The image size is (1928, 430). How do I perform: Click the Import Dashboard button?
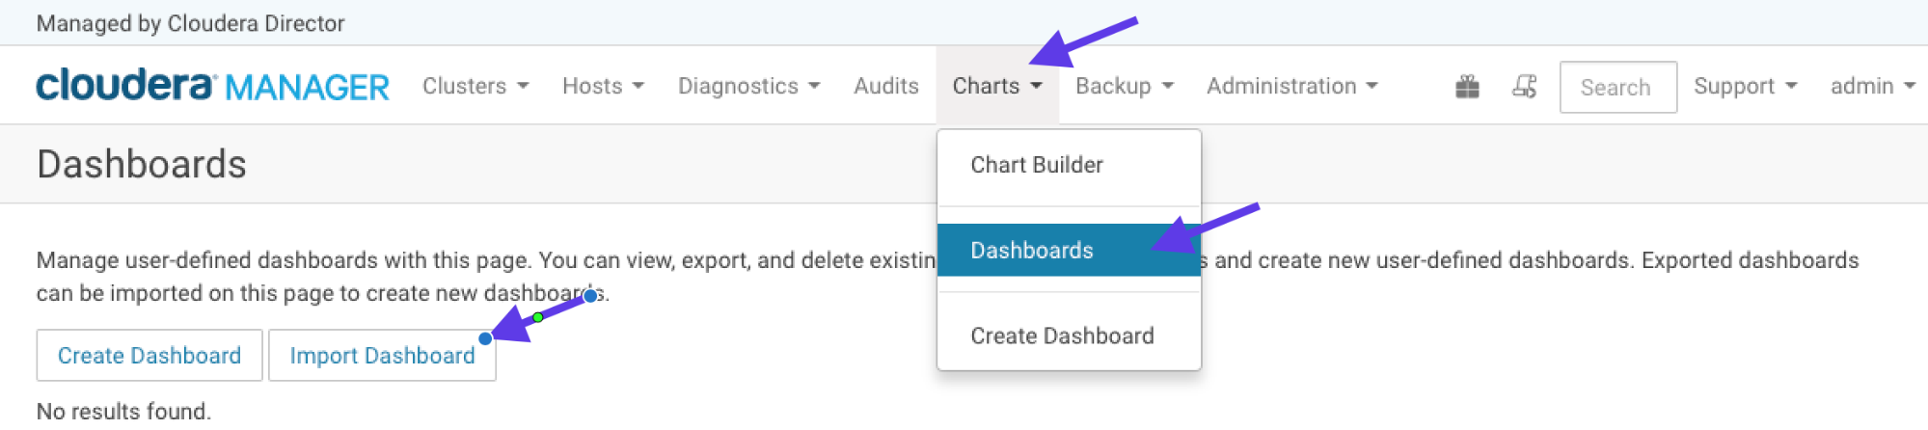tap(382, 356)
